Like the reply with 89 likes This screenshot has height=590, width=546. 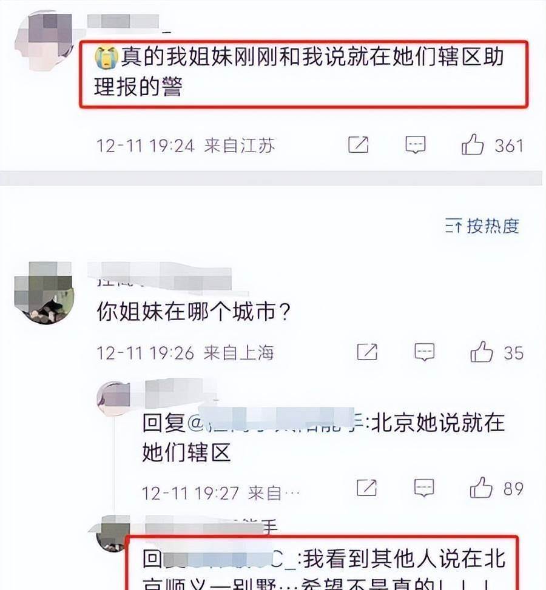(x=481, y=488)
